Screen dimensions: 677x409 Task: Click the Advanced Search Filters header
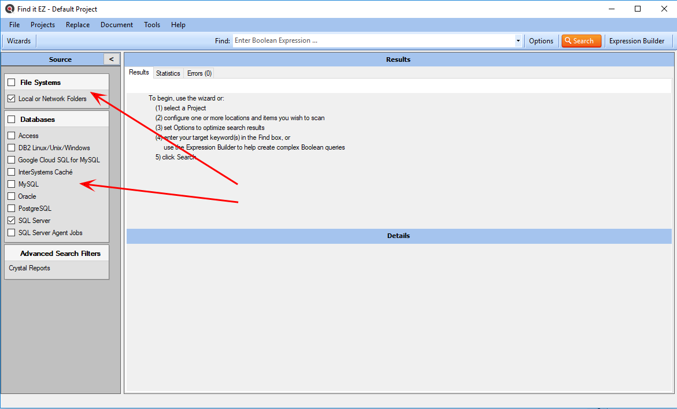[x=57, y=253]
